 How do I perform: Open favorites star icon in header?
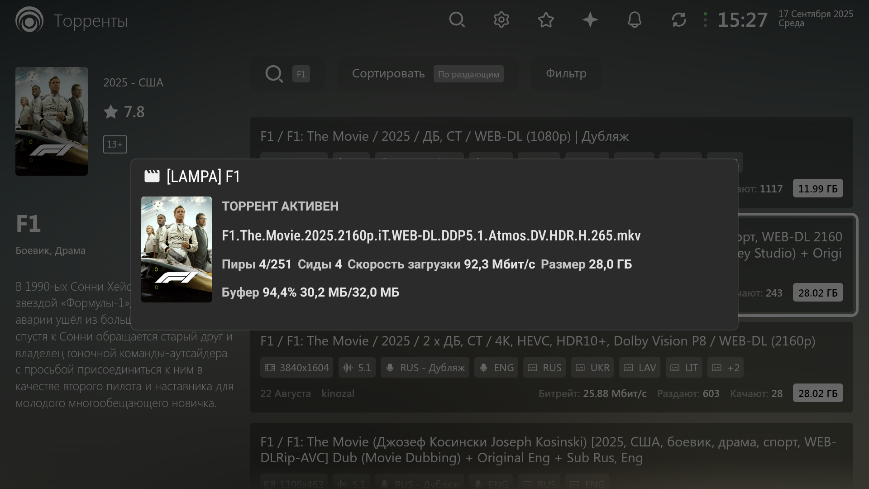pyautogui.click(x=546, y=20)
